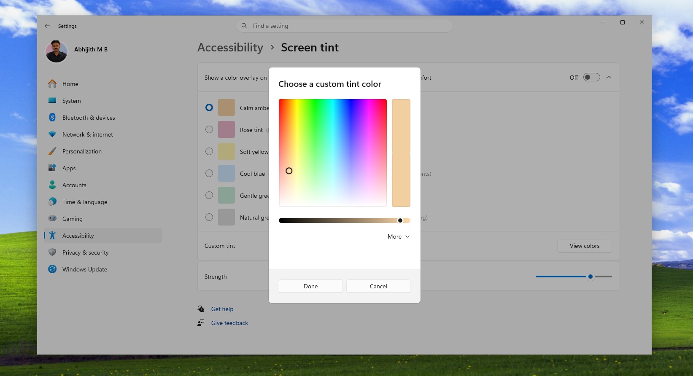Click the Network & internet Wi-Fi icon
Image resolution: width=693 pixels, height=376 pixels.
pos(52,134)
